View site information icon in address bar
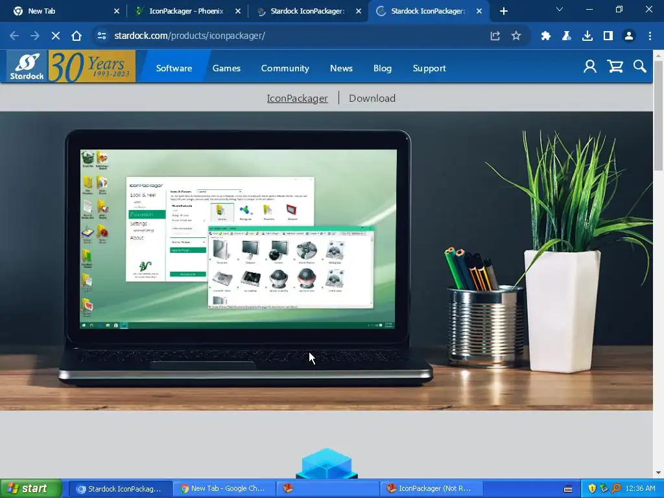Image resolution: width=664 pixels, height=498 pixels. [x=102, y=36]
